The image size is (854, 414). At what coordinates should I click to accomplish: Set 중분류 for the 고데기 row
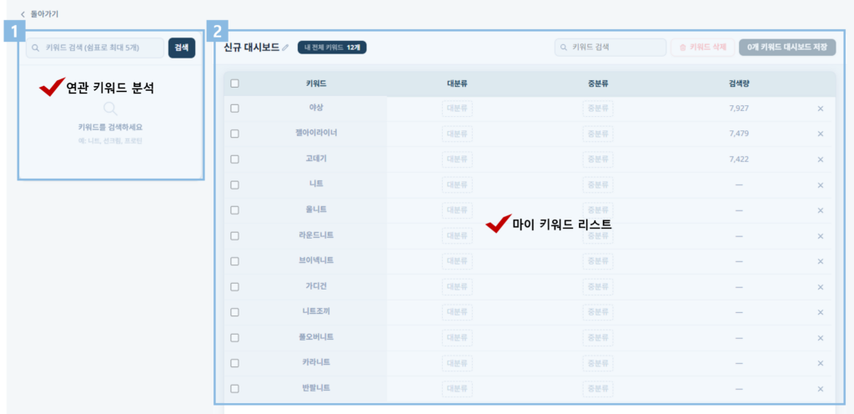597,159
